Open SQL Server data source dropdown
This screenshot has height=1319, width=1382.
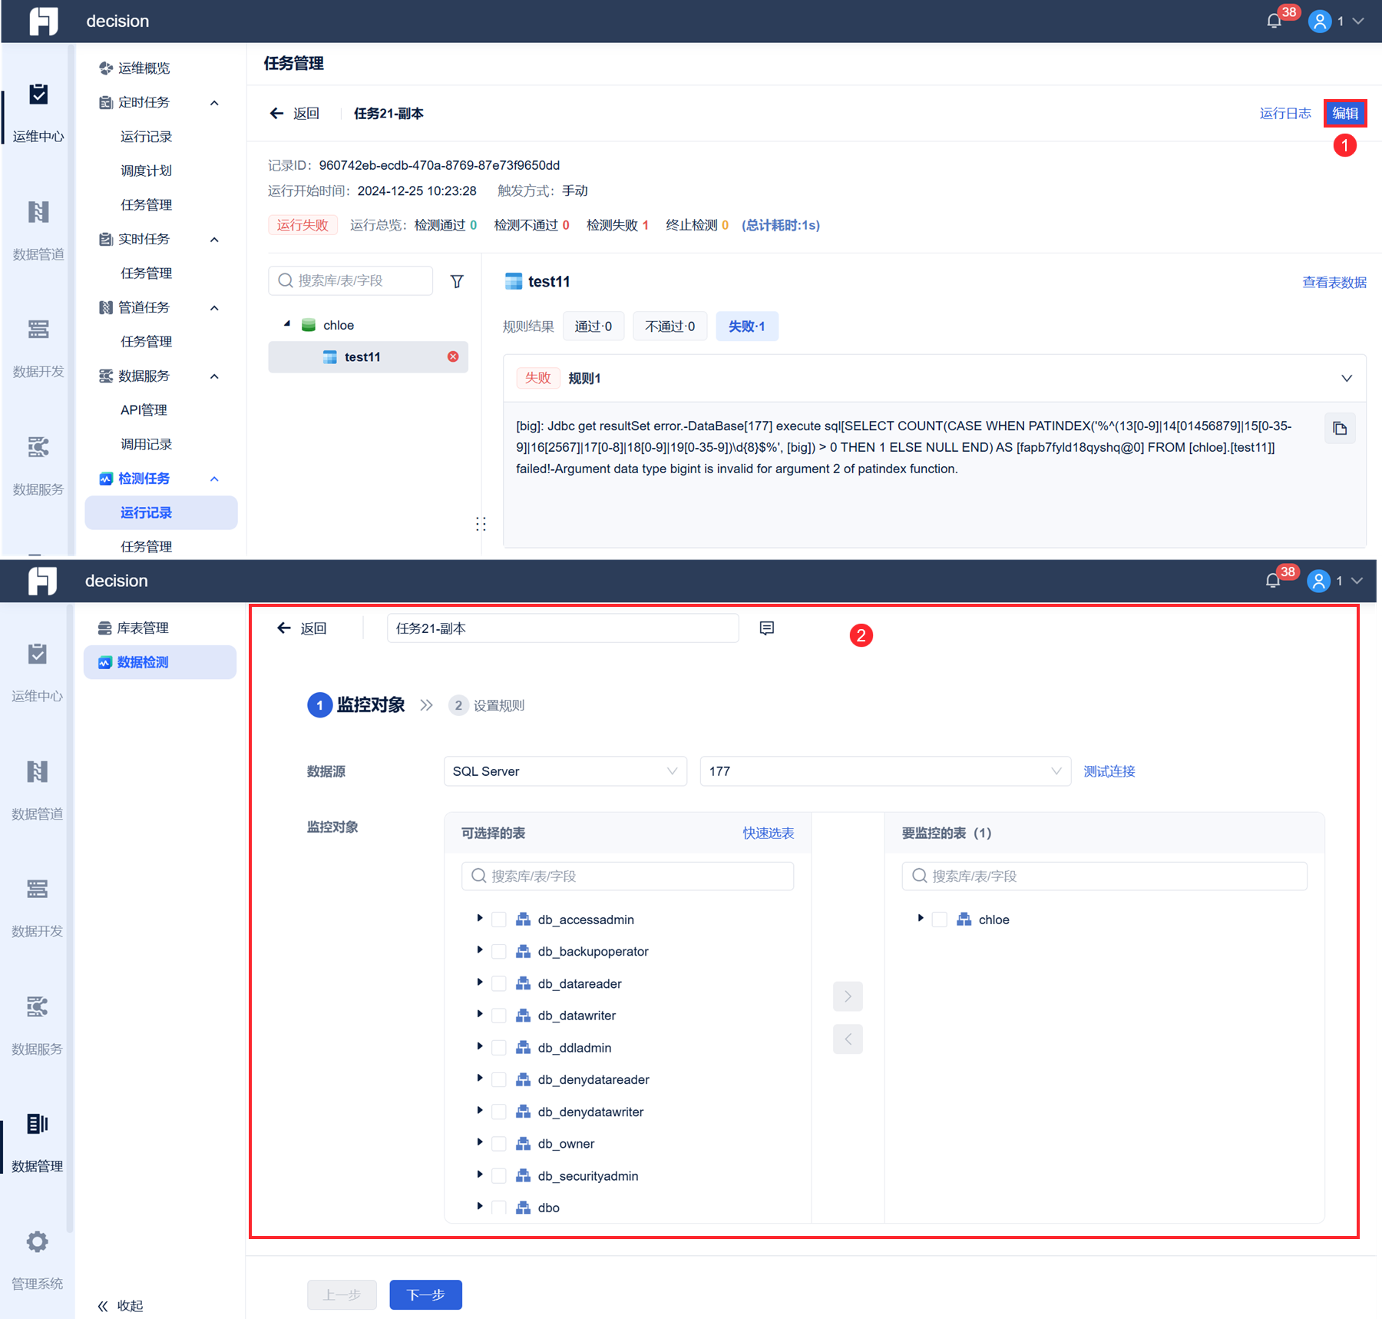click(x=565, y=771)
